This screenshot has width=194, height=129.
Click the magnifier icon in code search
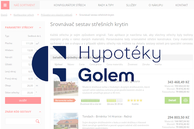tap(38, 121)
